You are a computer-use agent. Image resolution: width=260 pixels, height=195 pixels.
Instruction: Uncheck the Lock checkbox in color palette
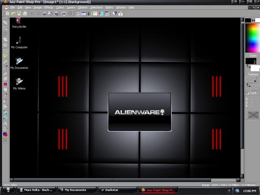coord(247,93)
